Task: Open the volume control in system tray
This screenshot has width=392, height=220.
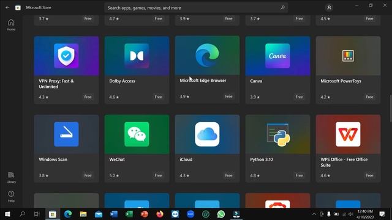Action: tap(351, 214)
